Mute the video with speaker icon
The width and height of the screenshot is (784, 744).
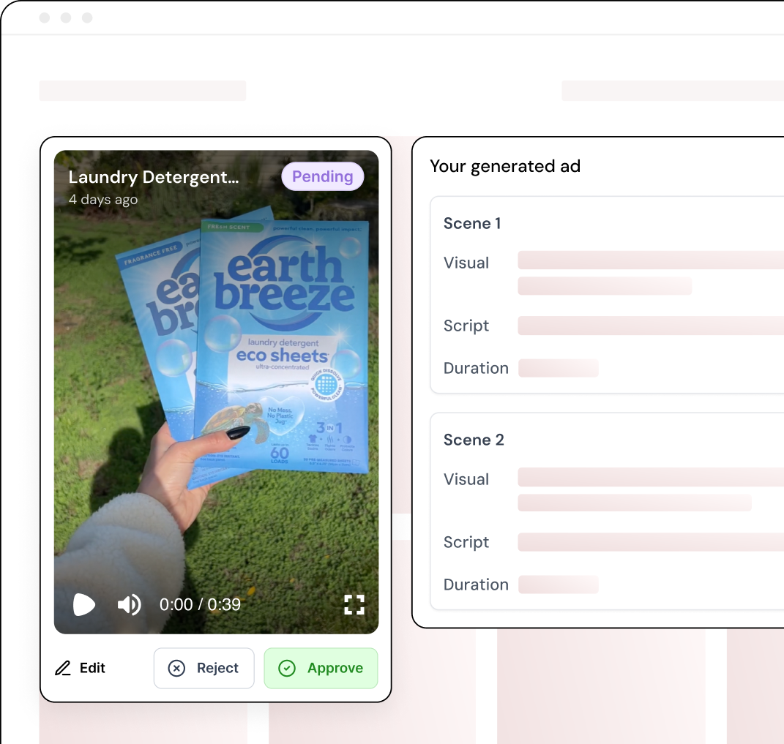(x=129, y=604)
